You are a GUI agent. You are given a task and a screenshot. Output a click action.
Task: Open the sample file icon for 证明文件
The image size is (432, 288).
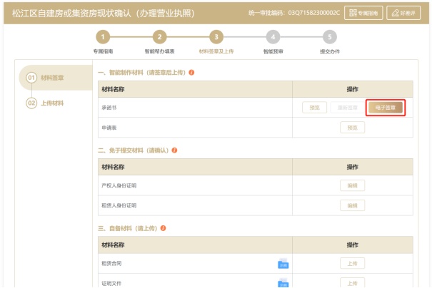pos(283,283)
